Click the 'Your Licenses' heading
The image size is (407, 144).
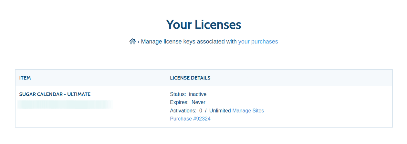[x=203, y=24]
